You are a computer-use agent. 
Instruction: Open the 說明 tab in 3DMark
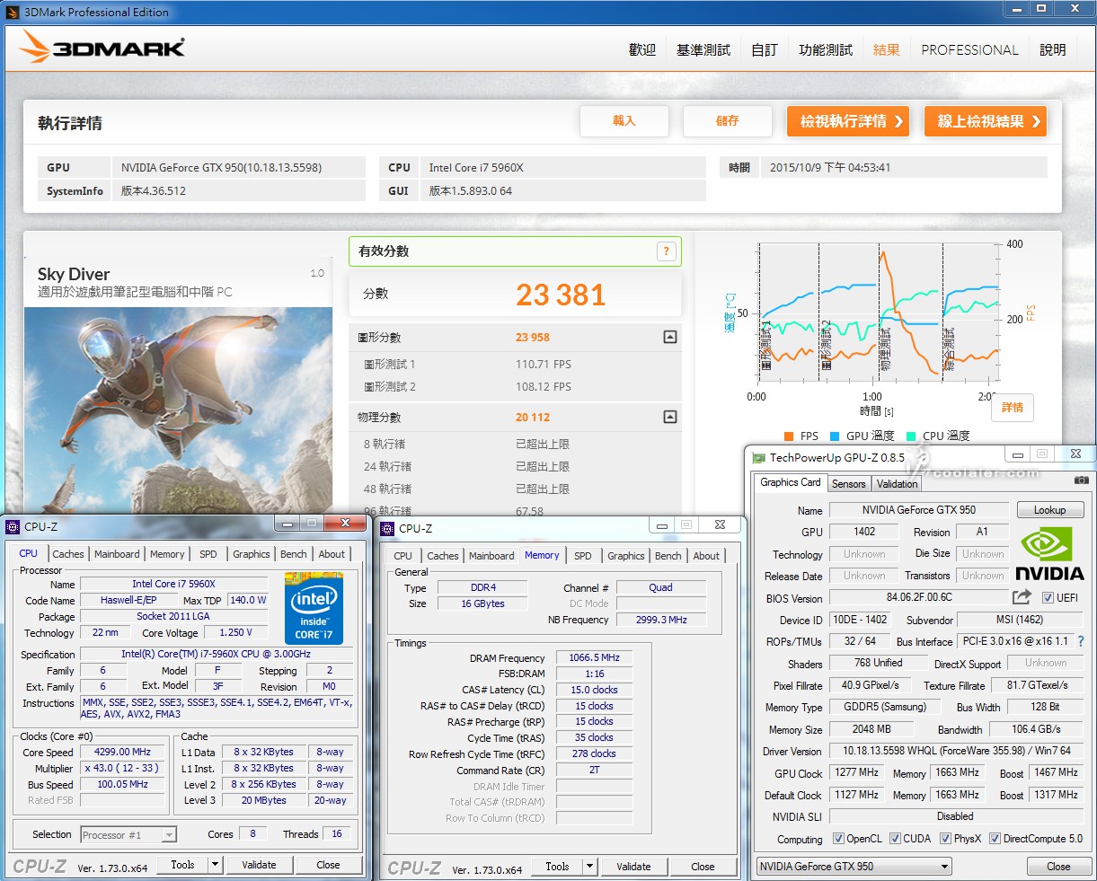point(1053,50)
